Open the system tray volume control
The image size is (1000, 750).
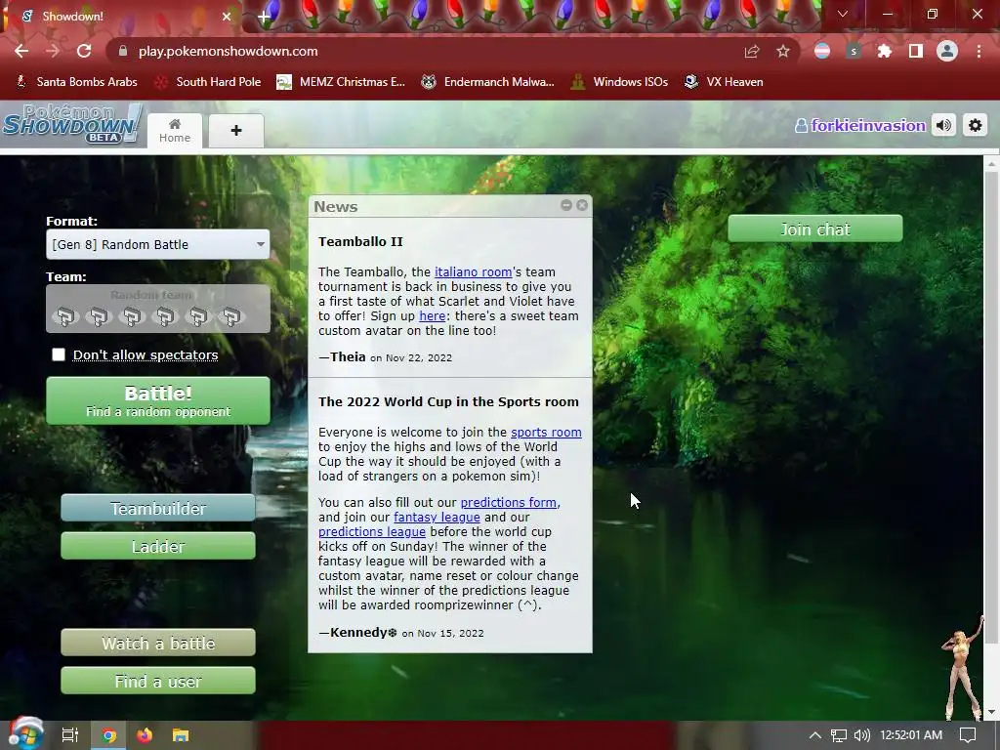[x=861, y=735]
